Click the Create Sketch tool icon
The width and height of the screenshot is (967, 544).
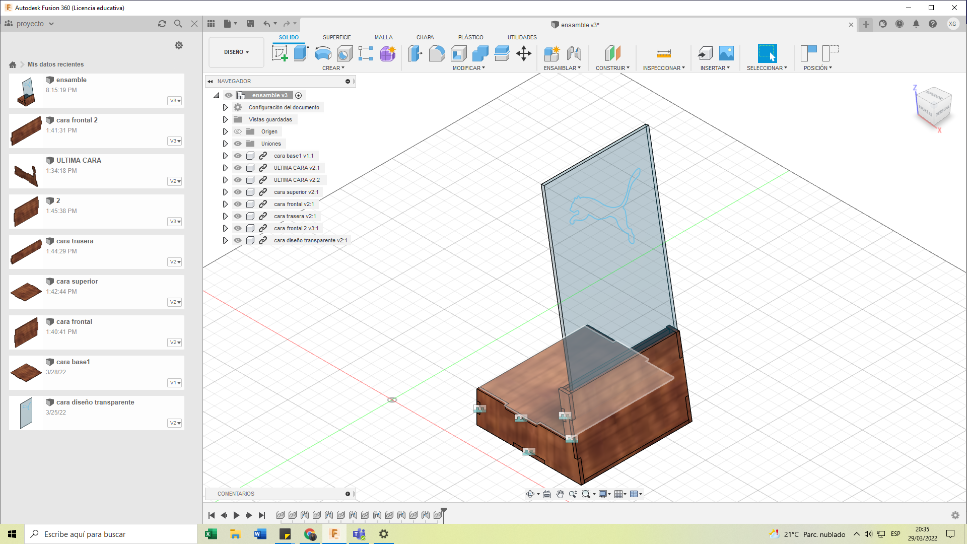pyautogui.click(x=280, y=53)
